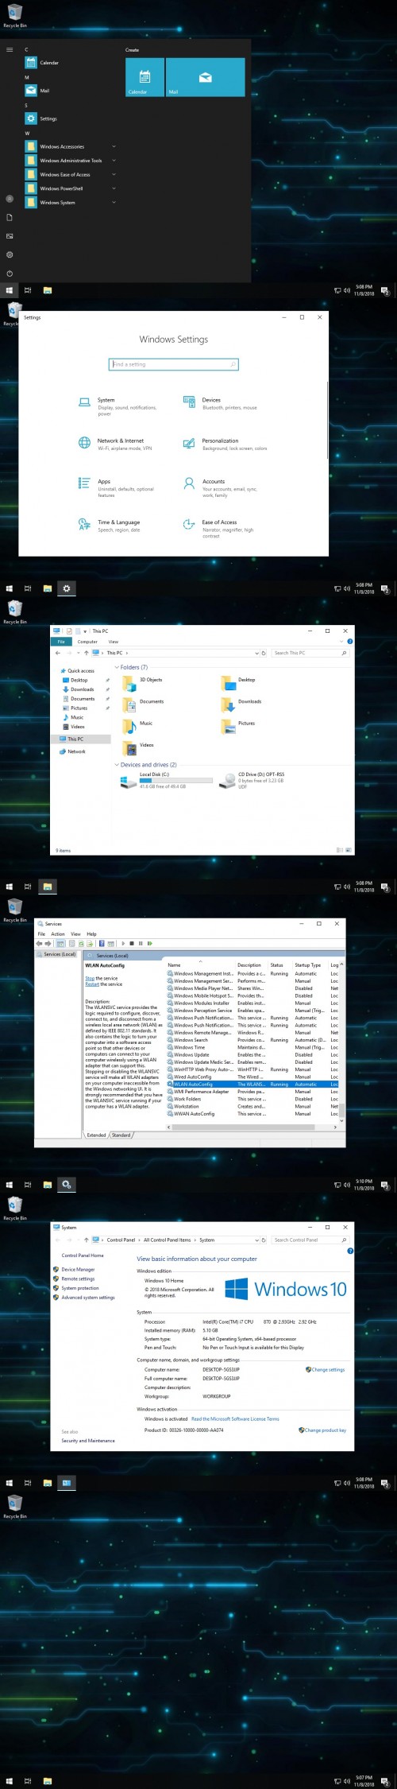
Task: Open System category in Windows Settings
Action: [118, 406]
